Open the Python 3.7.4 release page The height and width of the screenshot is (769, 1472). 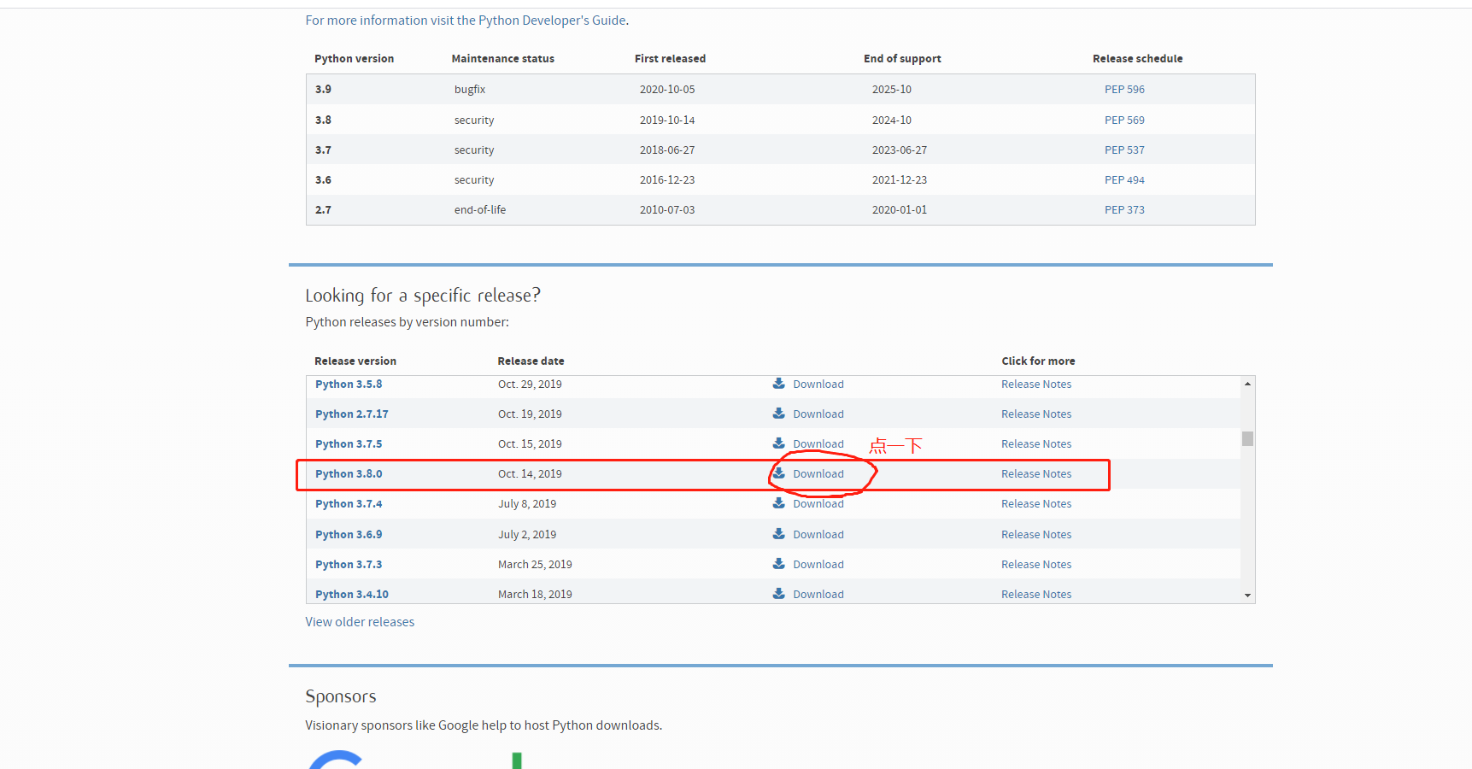[349, 503]
